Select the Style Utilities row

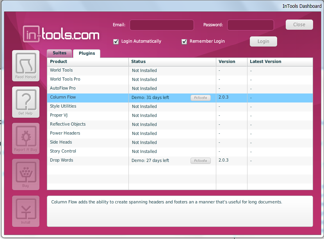(x=180, y=106)
